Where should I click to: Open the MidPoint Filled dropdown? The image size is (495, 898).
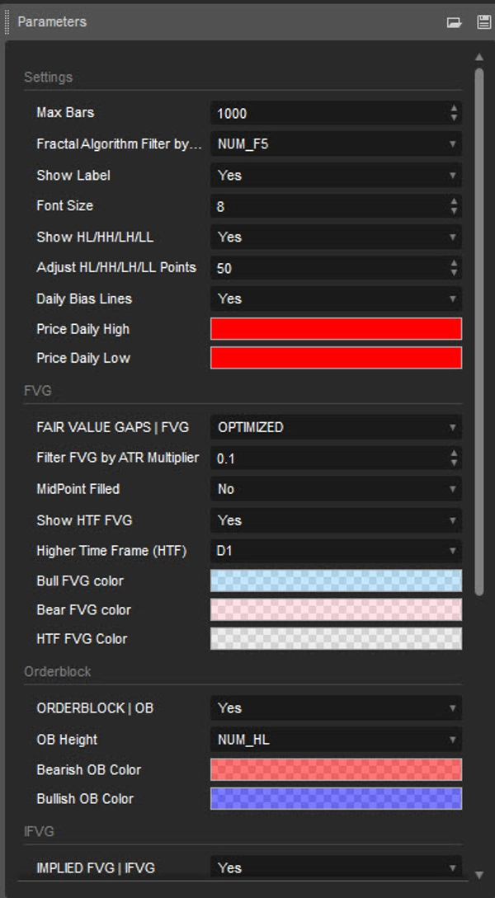(334, 490)
